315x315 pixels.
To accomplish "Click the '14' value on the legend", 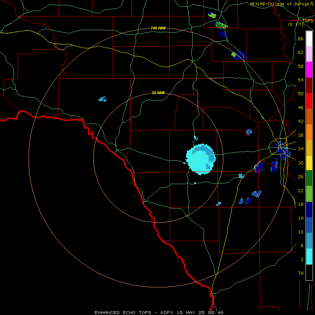I will coord(301,218).
